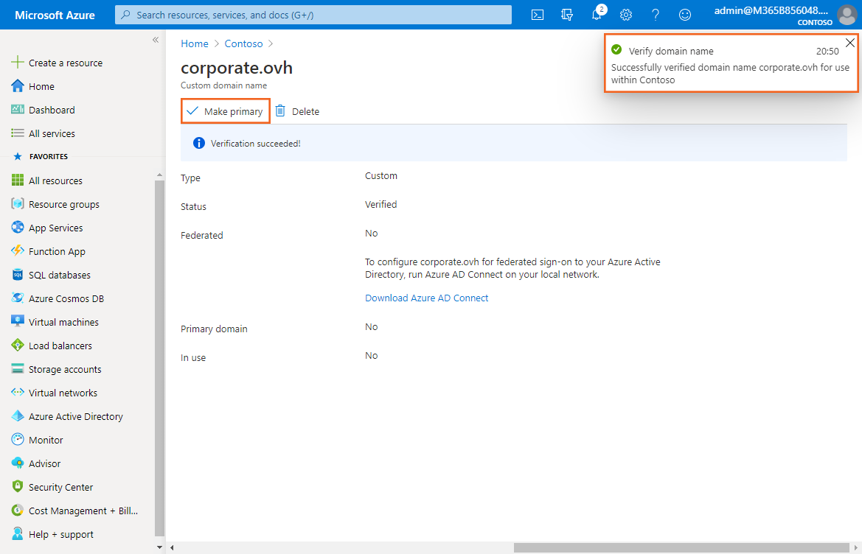This screenshot has width=862, height=554.
Task: Dismiss the Verify domain name notification
Action: (850, 43)
